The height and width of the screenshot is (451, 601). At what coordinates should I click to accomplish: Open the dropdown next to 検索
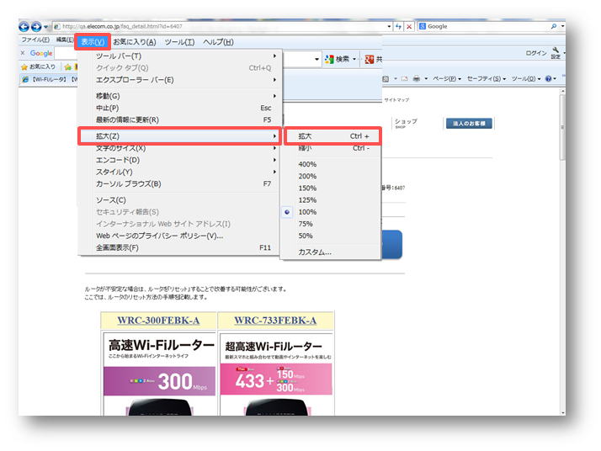tap(354, 59)
